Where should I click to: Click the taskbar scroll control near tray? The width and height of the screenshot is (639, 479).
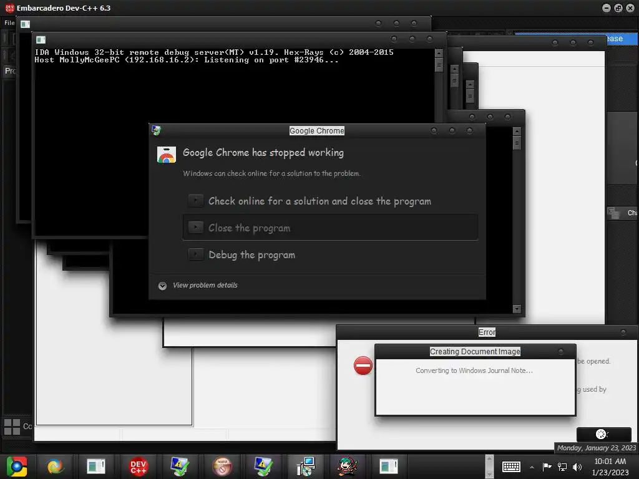(489, 467)
